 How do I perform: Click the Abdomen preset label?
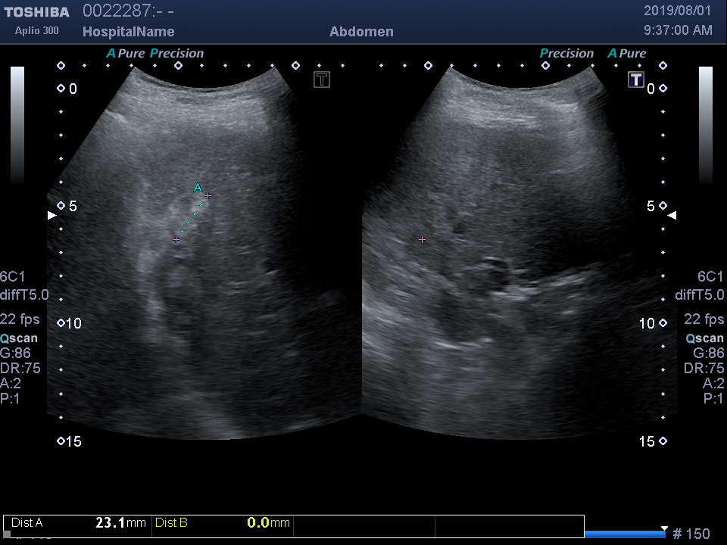(x=362, y=32)
